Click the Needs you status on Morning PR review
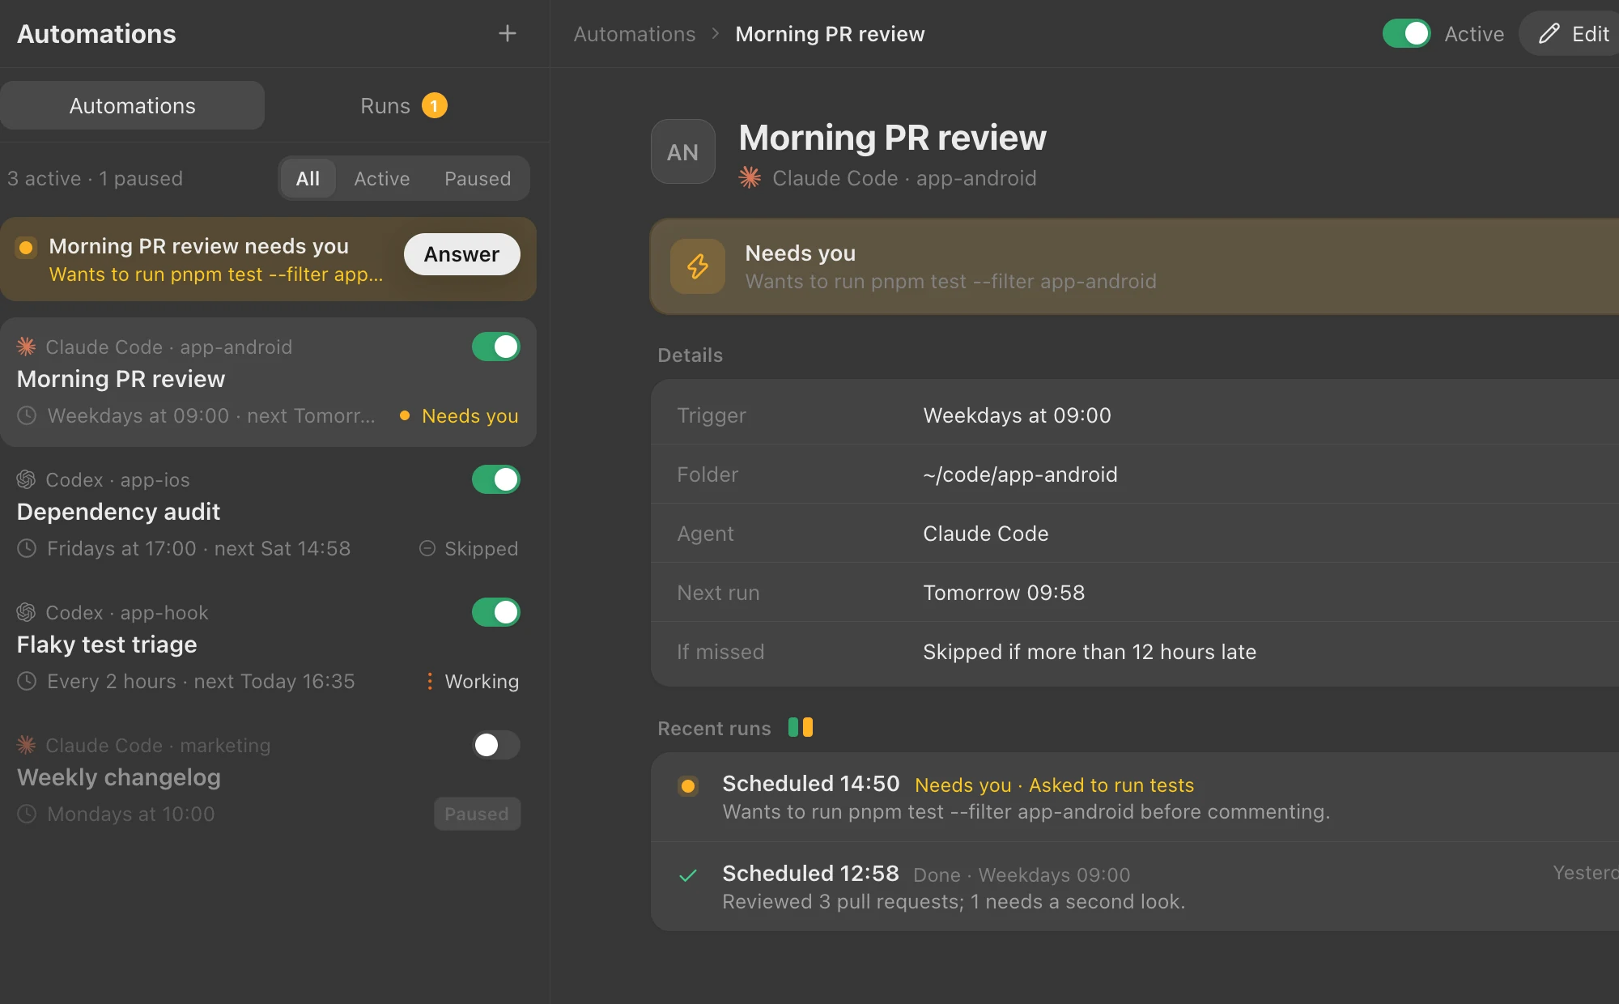Image resolution: width=1619 pixels, height=1004 pixels. (x=459, y=415)
